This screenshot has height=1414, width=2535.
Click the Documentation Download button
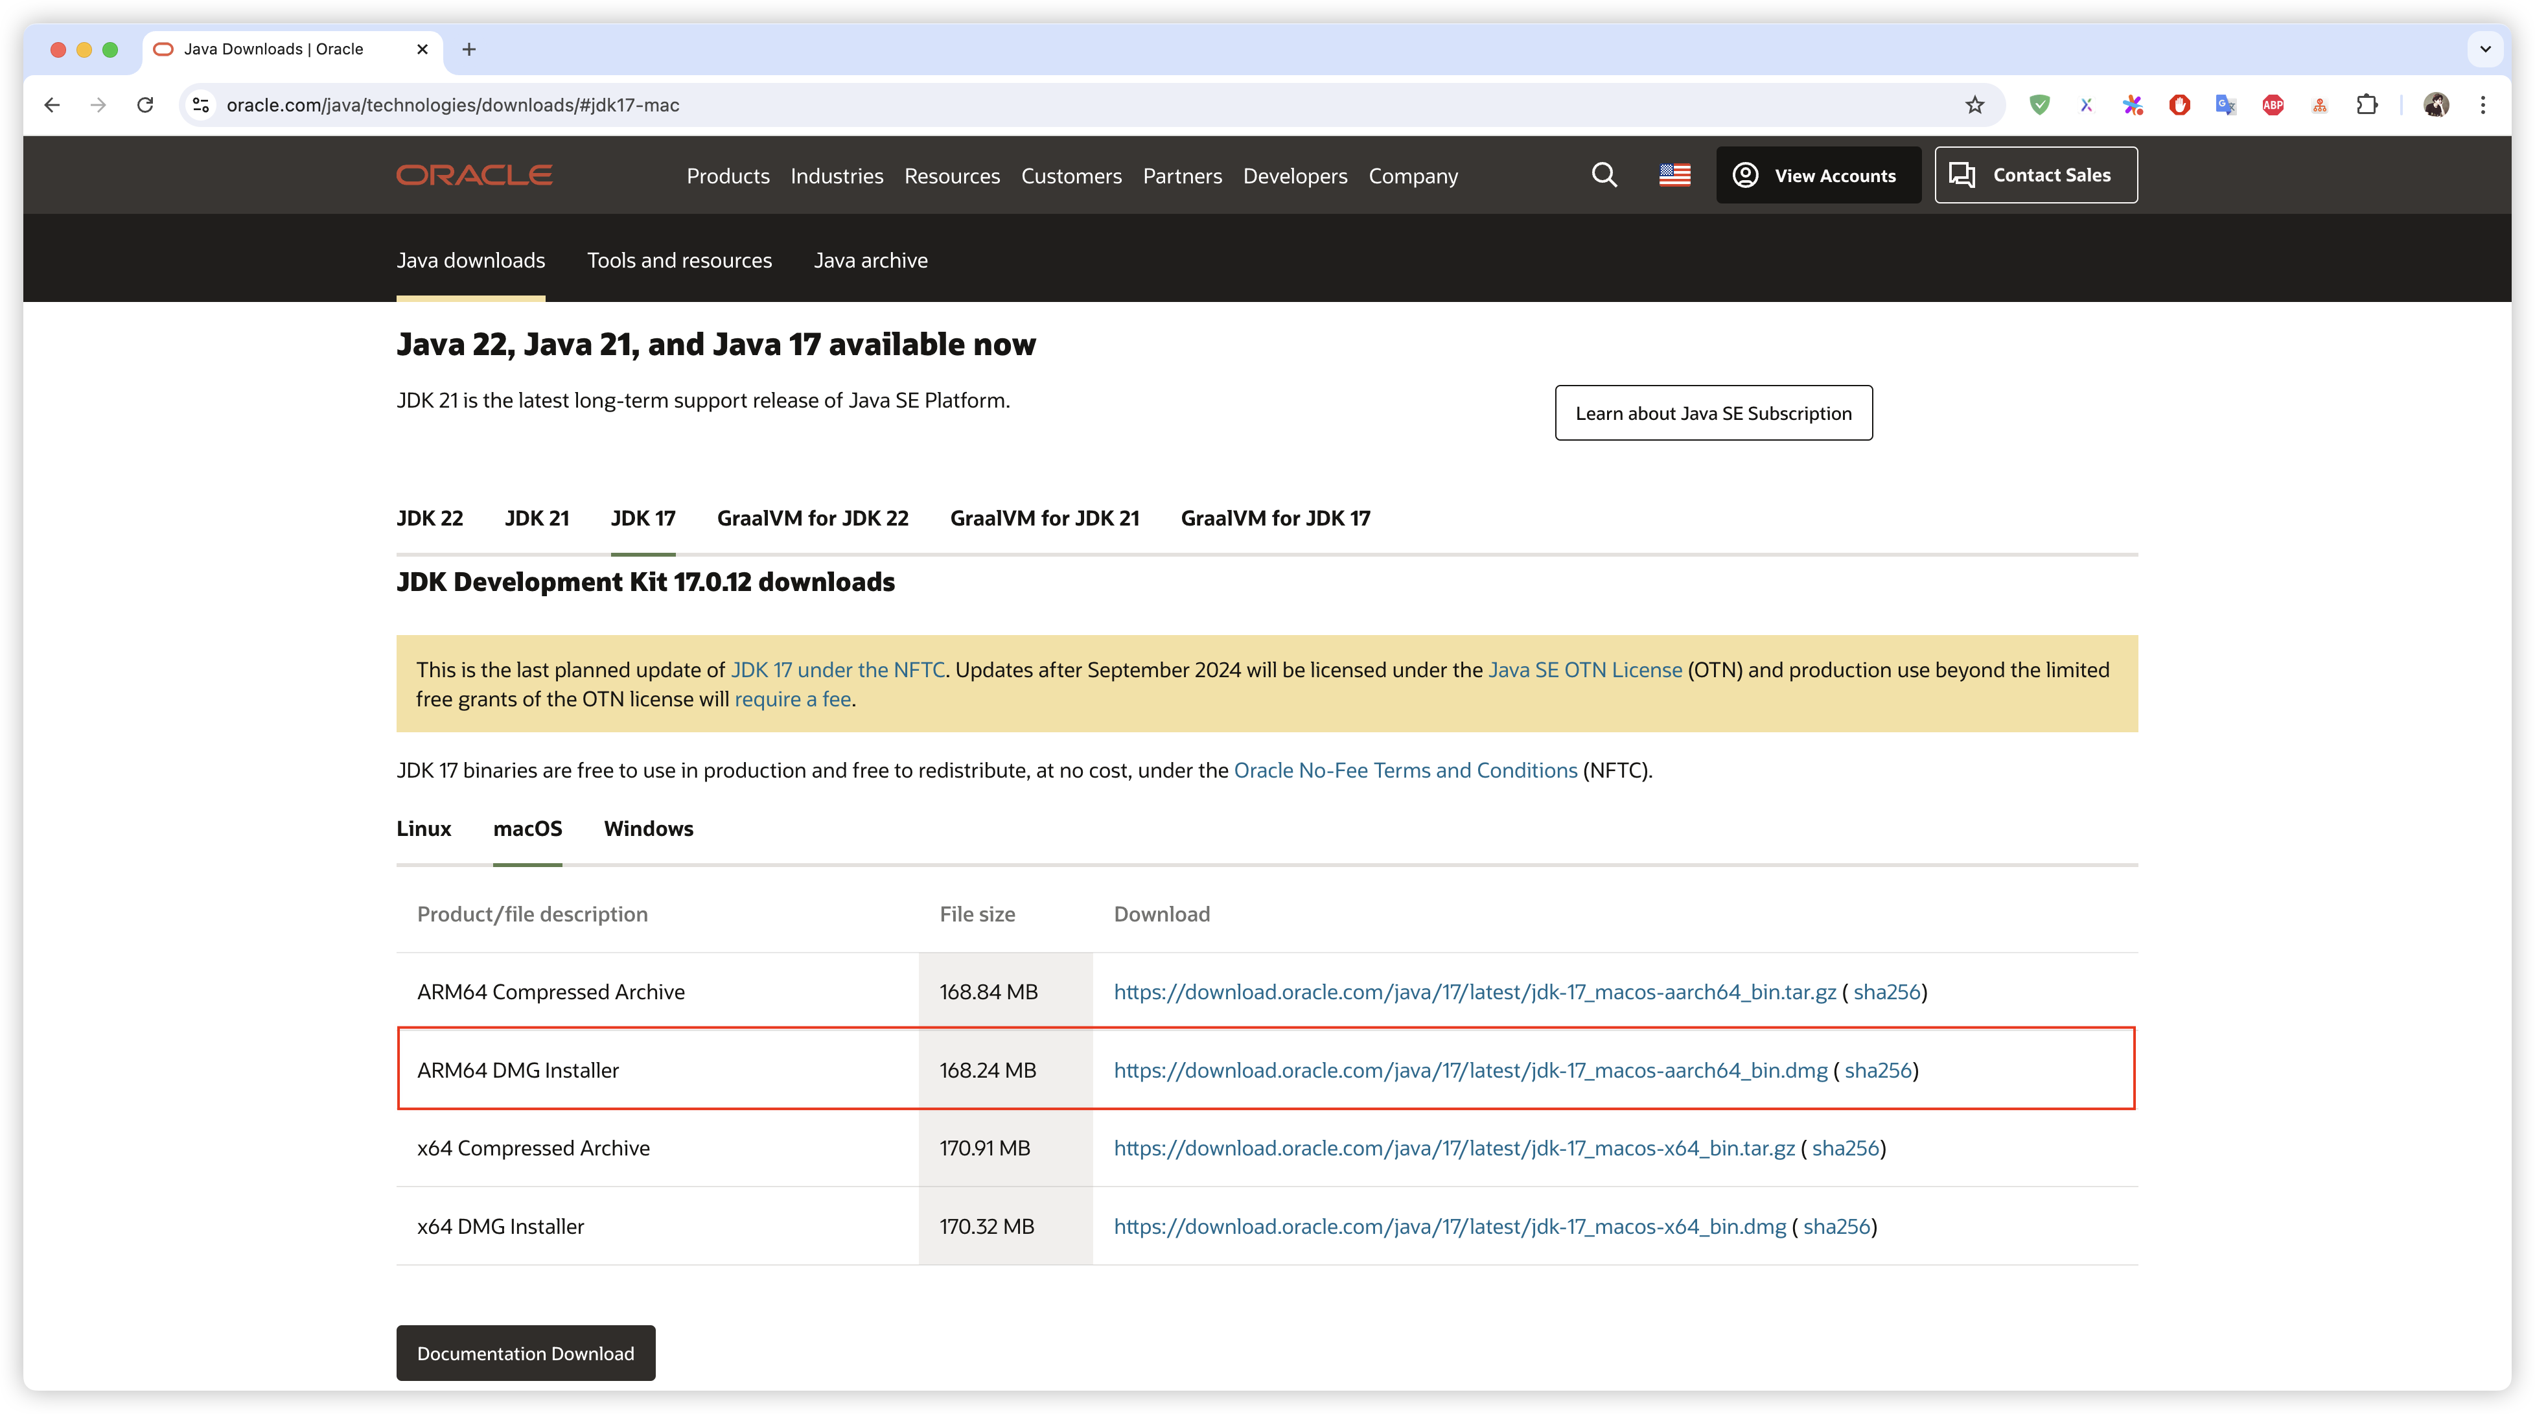(x=526, y=1353)
